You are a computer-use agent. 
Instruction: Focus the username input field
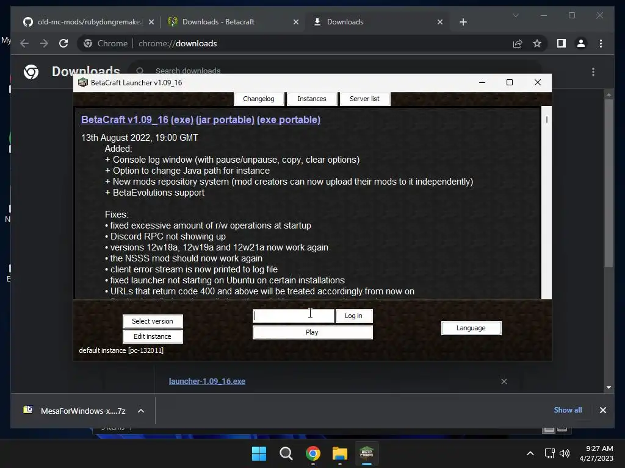point(294,316)
